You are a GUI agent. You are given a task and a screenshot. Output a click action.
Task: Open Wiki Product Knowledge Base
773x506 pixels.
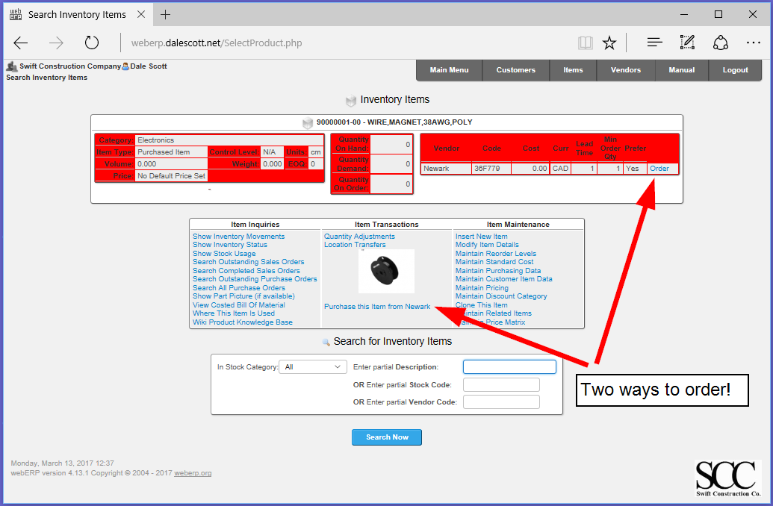tap(243, 322)
